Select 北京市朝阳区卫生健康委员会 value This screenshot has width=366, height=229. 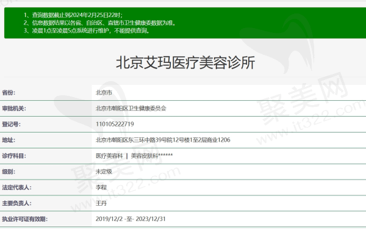tap(131, 109)
